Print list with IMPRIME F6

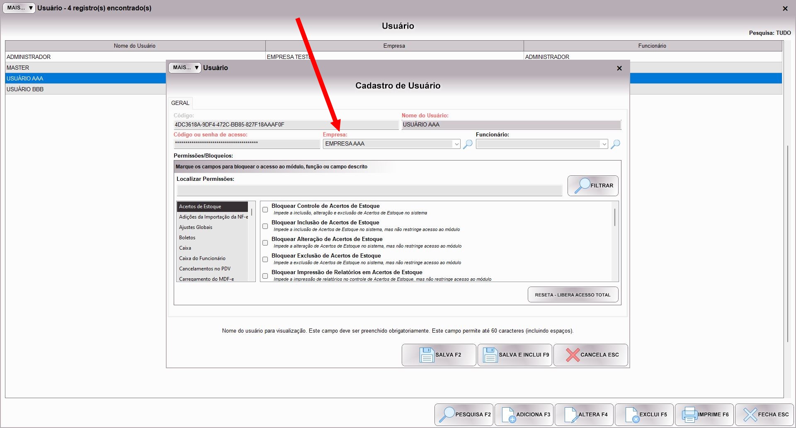(704, 414)
